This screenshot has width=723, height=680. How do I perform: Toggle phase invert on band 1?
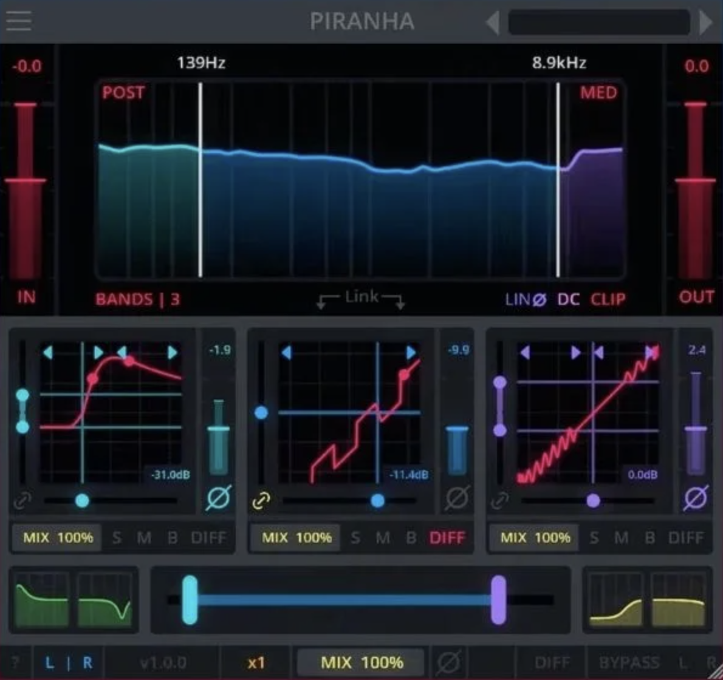coord(219,497)
